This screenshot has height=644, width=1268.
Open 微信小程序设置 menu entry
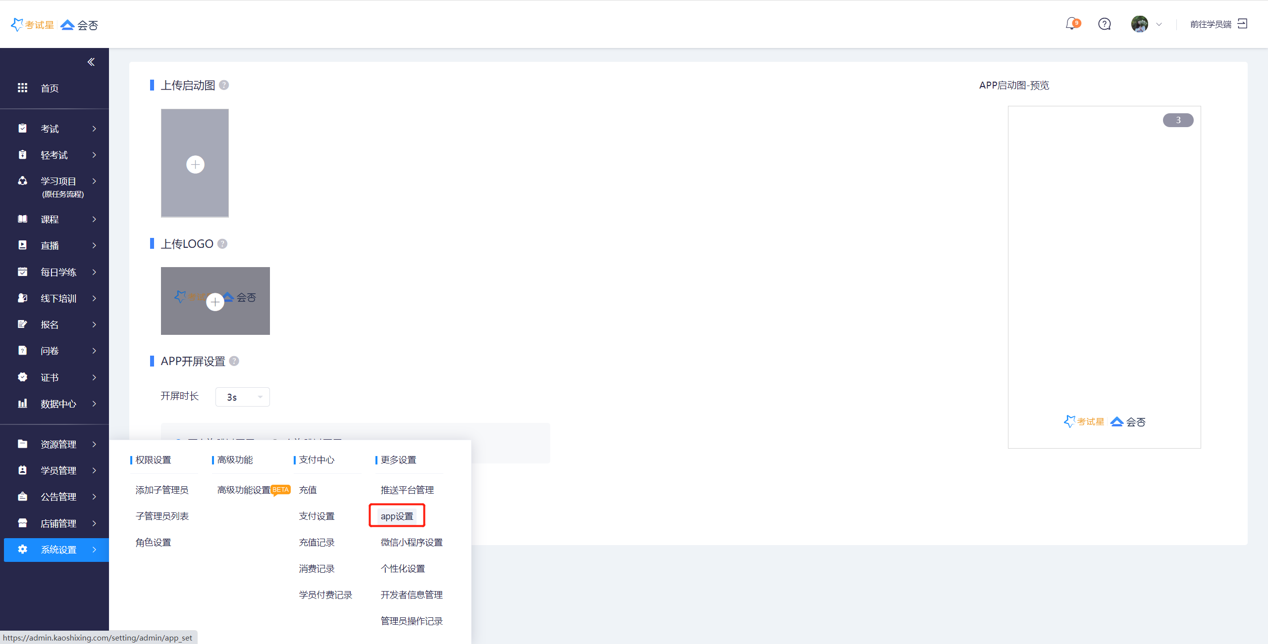[411, 542]
